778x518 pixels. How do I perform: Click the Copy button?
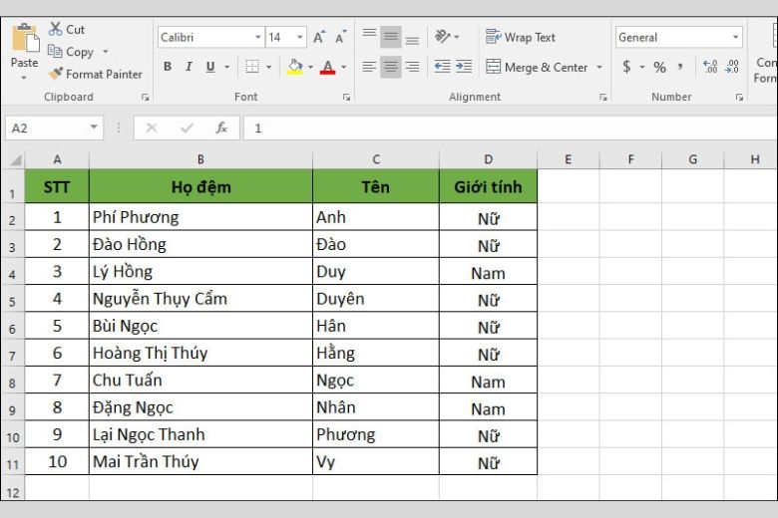[71, 52]
